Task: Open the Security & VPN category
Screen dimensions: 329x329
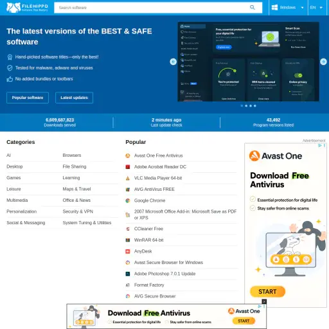Action: click(78, 211)
